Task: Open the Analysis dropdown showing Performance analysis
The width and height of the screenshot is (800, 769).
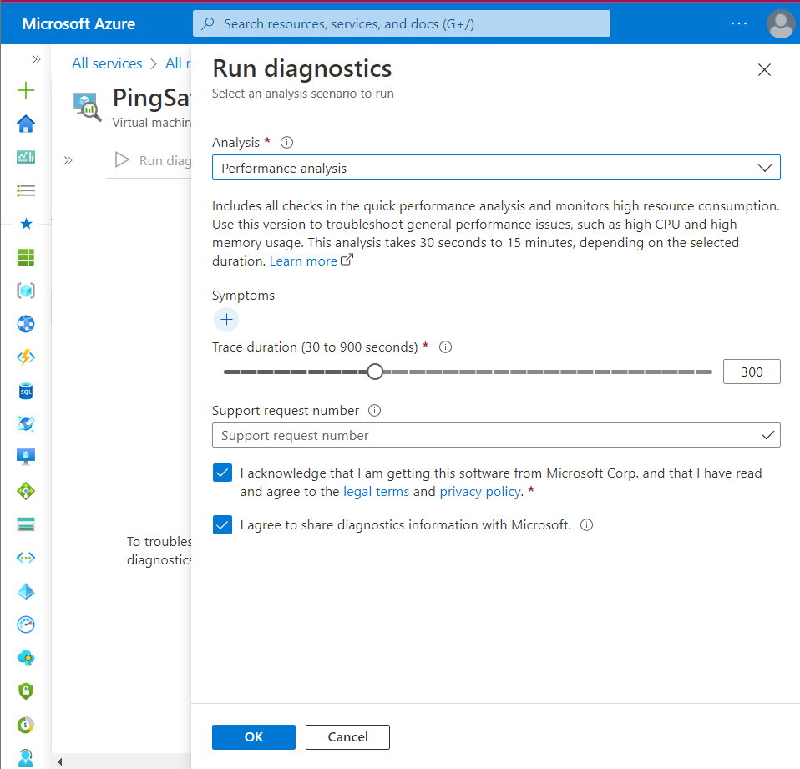Action: tap(496, 168)
